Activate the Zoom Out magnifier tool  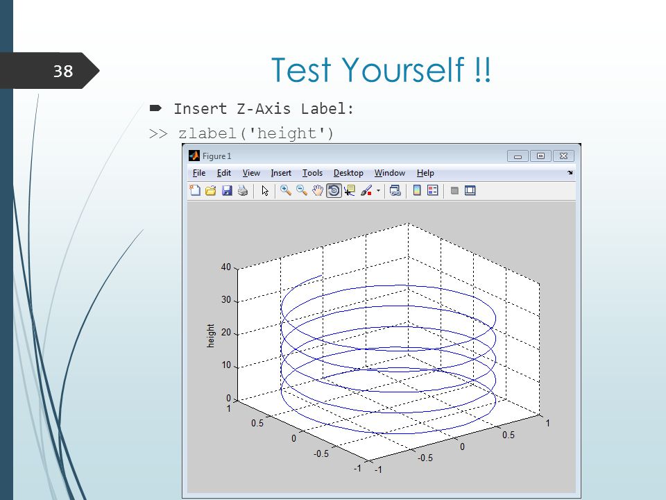tap(302, 190)
